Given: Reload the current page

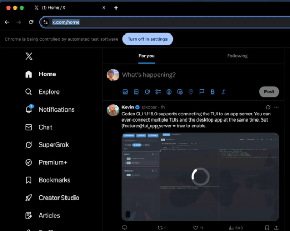Looking at the screenshot, I should point(31,22).
